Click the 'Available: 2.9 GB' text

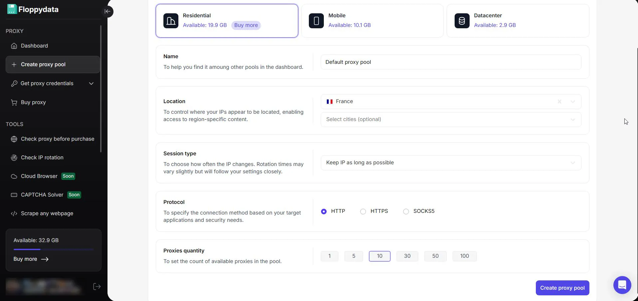[495, 25]
